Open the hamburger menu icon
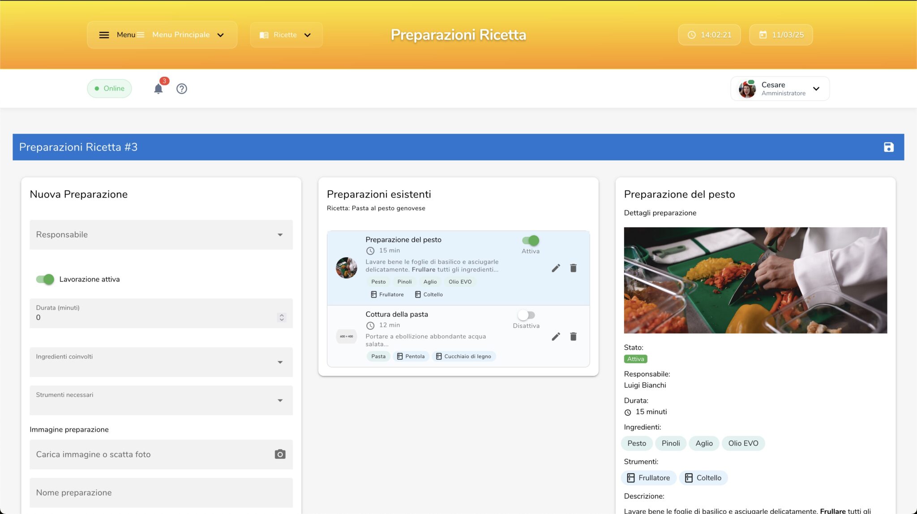Screen dimensions: 917x514 [x=104, y=35]
